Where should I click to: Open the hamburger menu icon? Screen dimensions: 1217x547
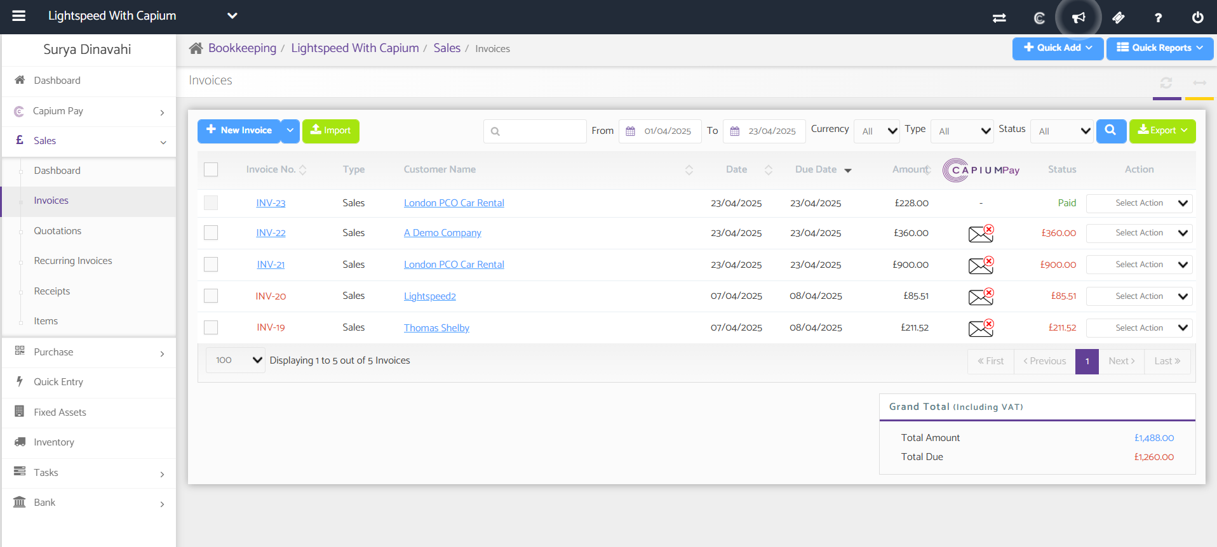click(x=19, y=16)
